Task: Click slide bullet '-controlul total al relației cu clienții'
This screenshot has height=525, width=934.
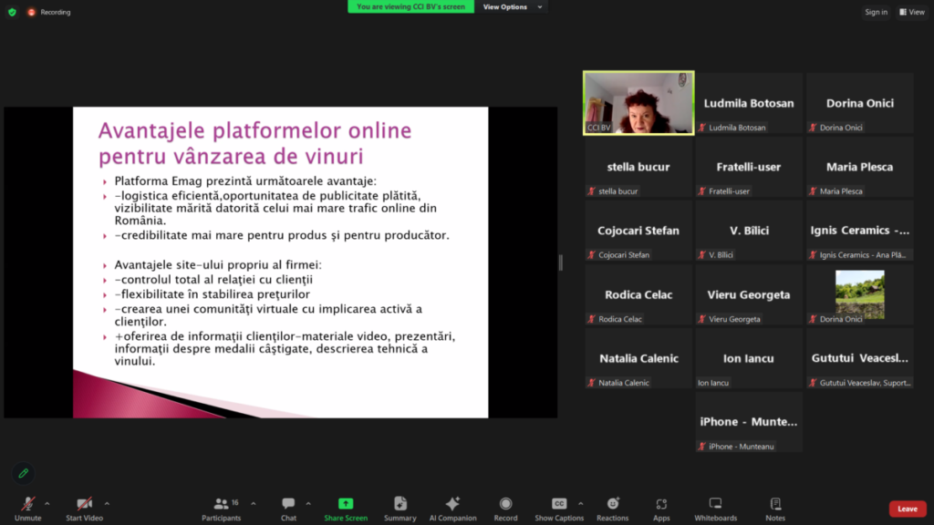Action: [213, 279]
